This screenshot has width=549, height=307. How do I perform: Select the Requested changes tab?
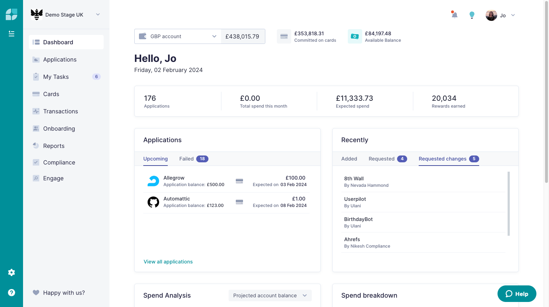tap(449, 159)
